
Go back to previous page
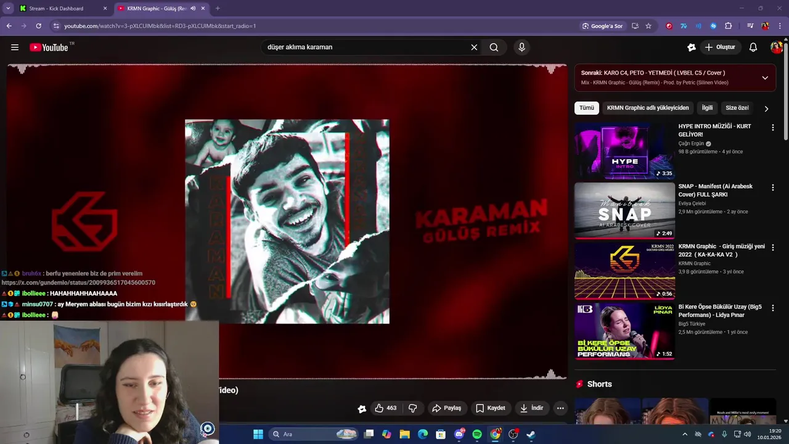pos(9,26)
